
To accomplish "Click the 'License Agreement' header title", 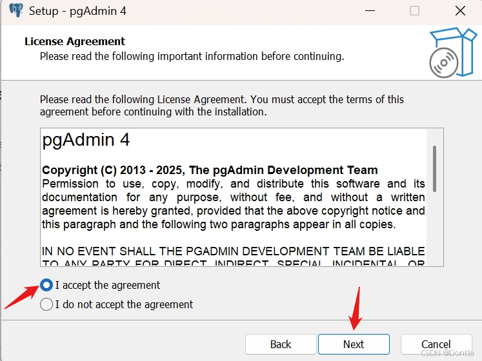I will tap(75, 41).
